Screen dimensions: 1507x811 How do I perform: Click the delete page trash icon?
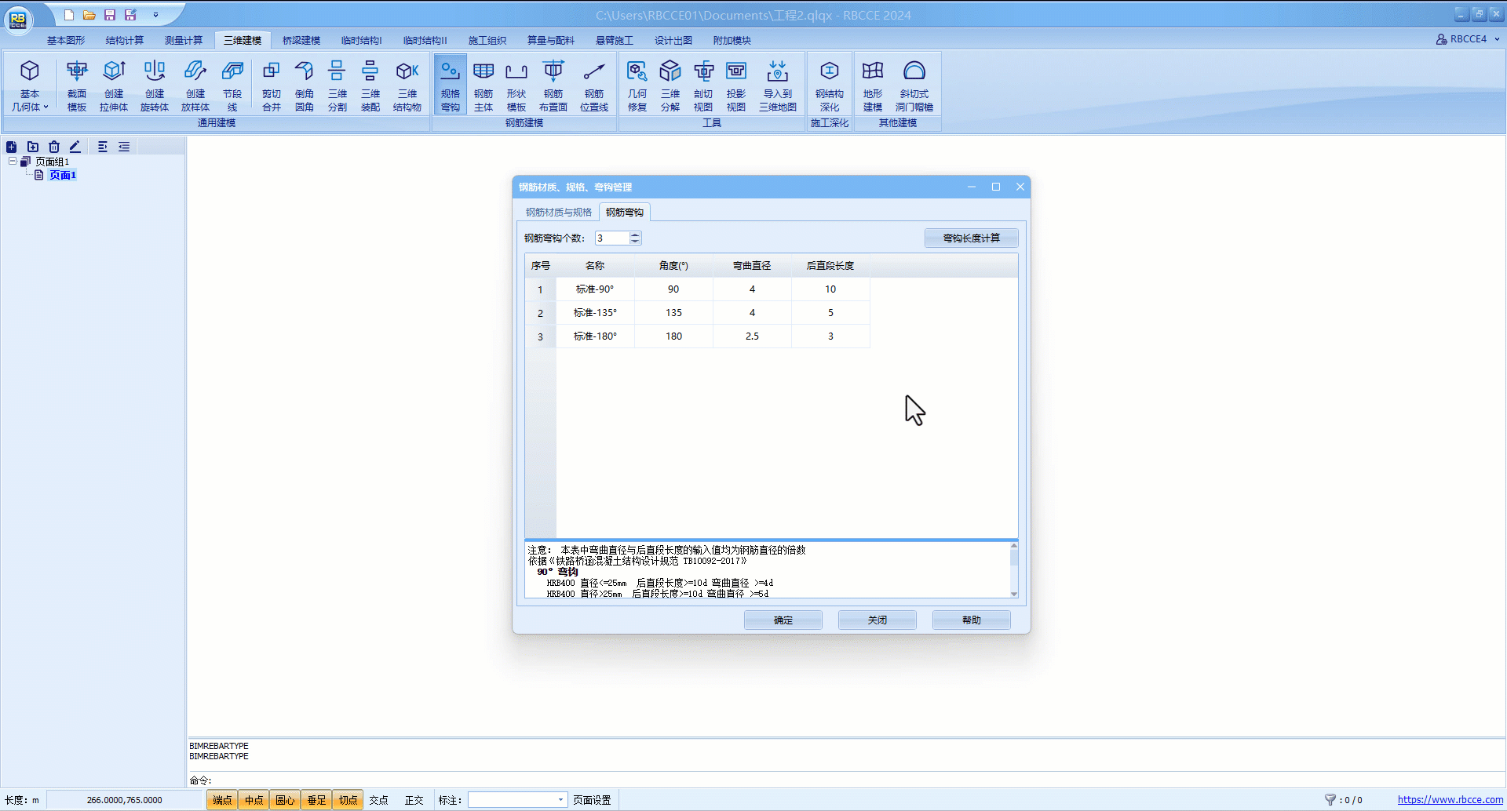(x=54, y=147)
